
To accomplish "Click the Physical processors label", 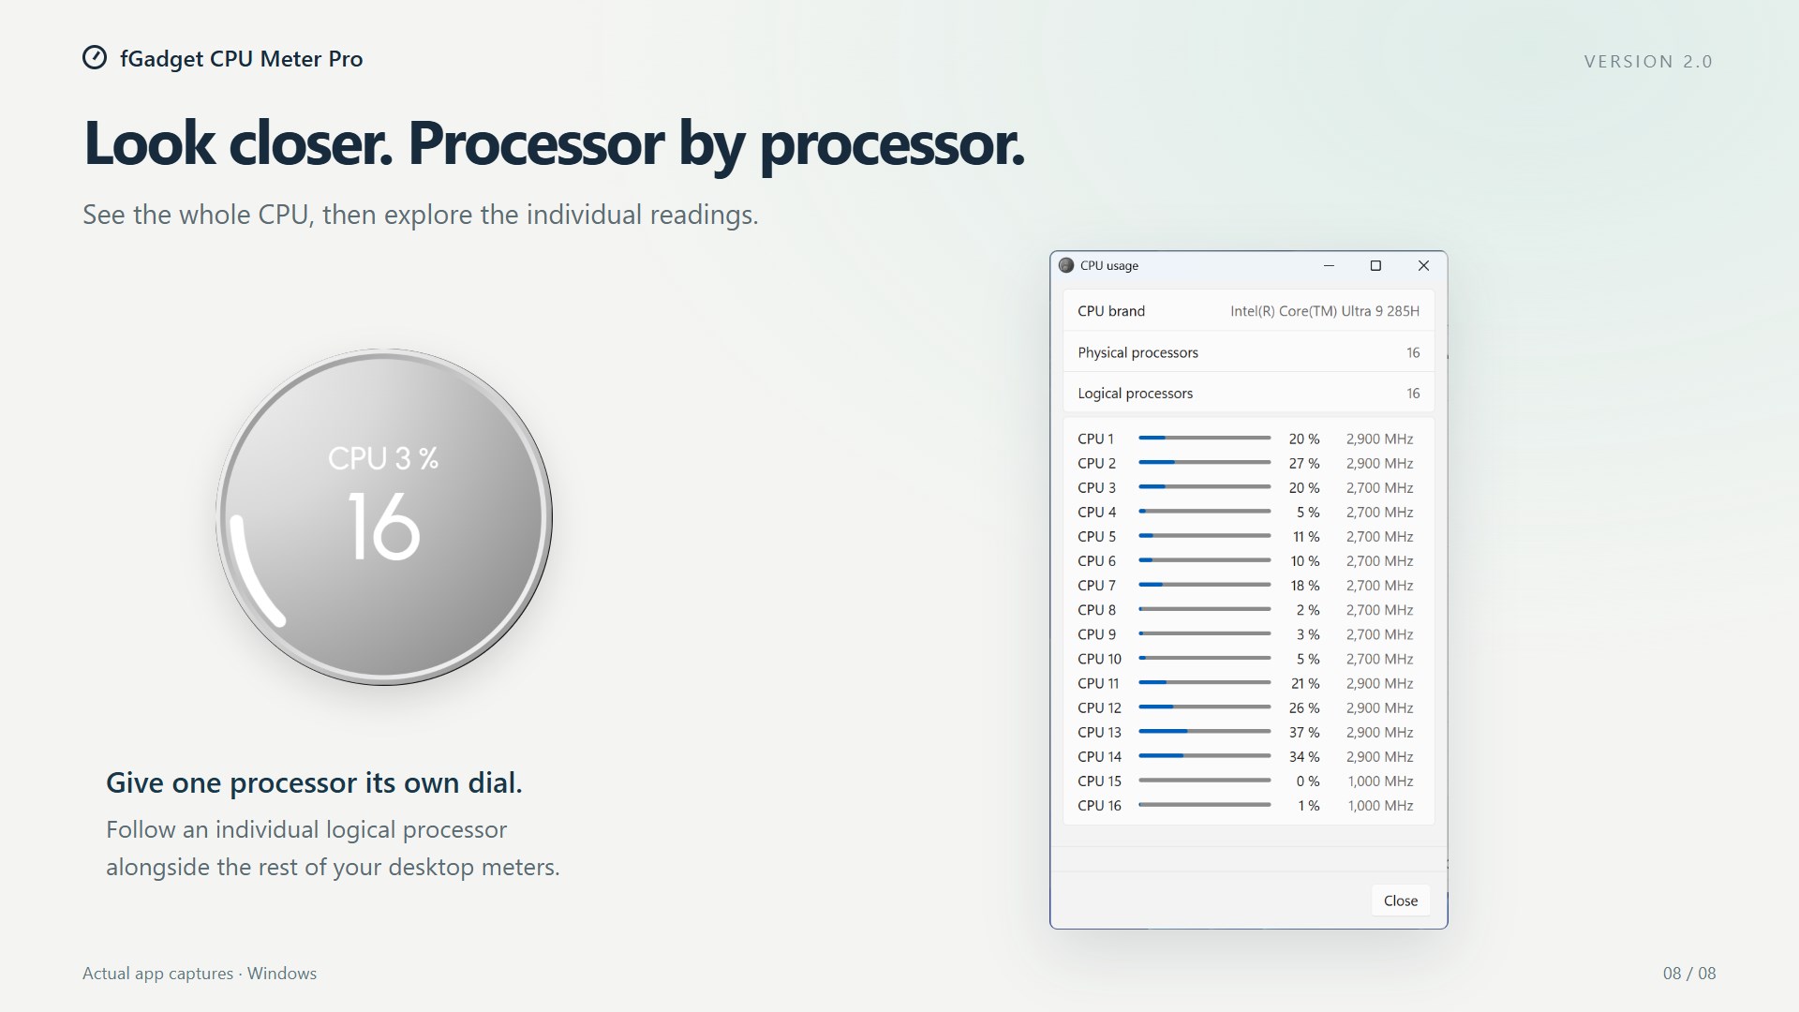I will point(1137,352).
